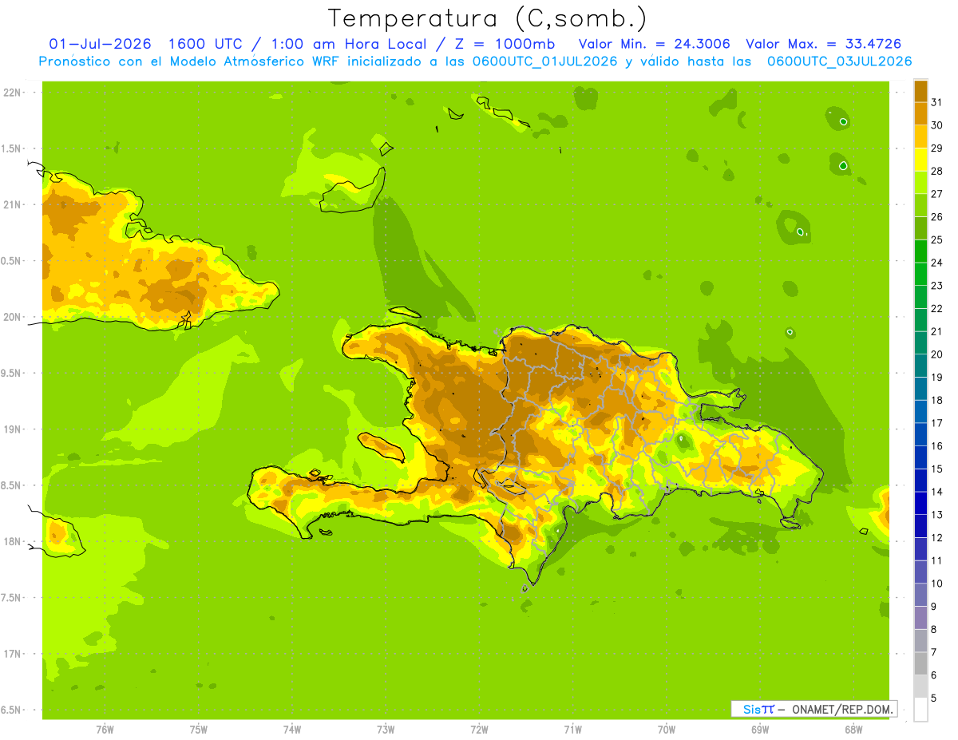Click the '68W' longitude label
Image resolution: width=958 pixels, height=740 pixels.
[853, 730]
